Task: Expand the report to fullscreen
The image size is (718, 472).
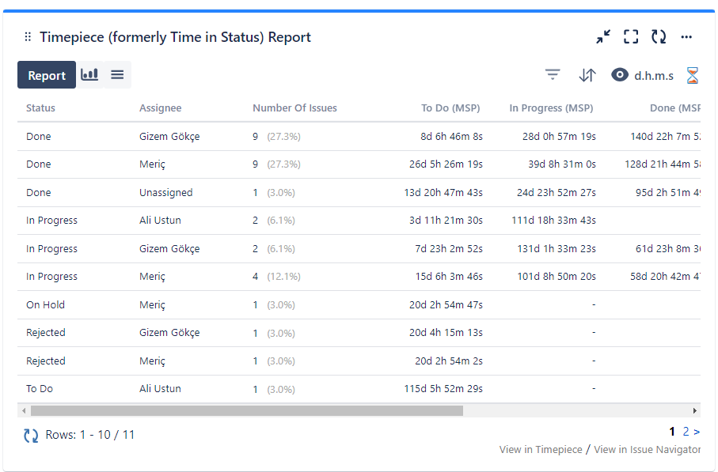Action: [631, 36]
